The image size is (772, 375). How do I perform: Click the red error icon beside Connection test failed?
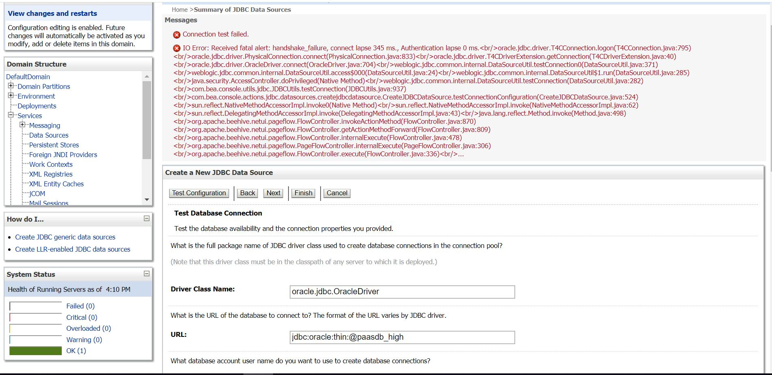177,35
